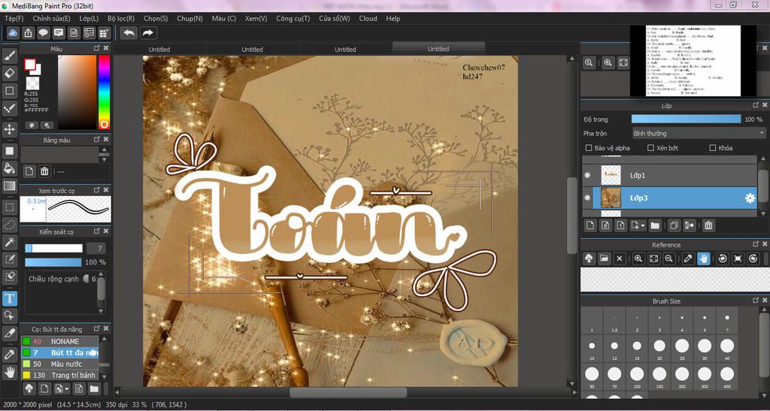The height and width of the screenshot is (411, 770).
Task: Open Lớp3 layer settings gear
Action: [x=750, y=198]
